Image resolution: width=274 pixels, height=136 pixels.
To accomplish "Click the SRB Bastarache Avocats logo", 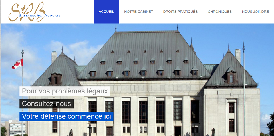I will (34, 12).
